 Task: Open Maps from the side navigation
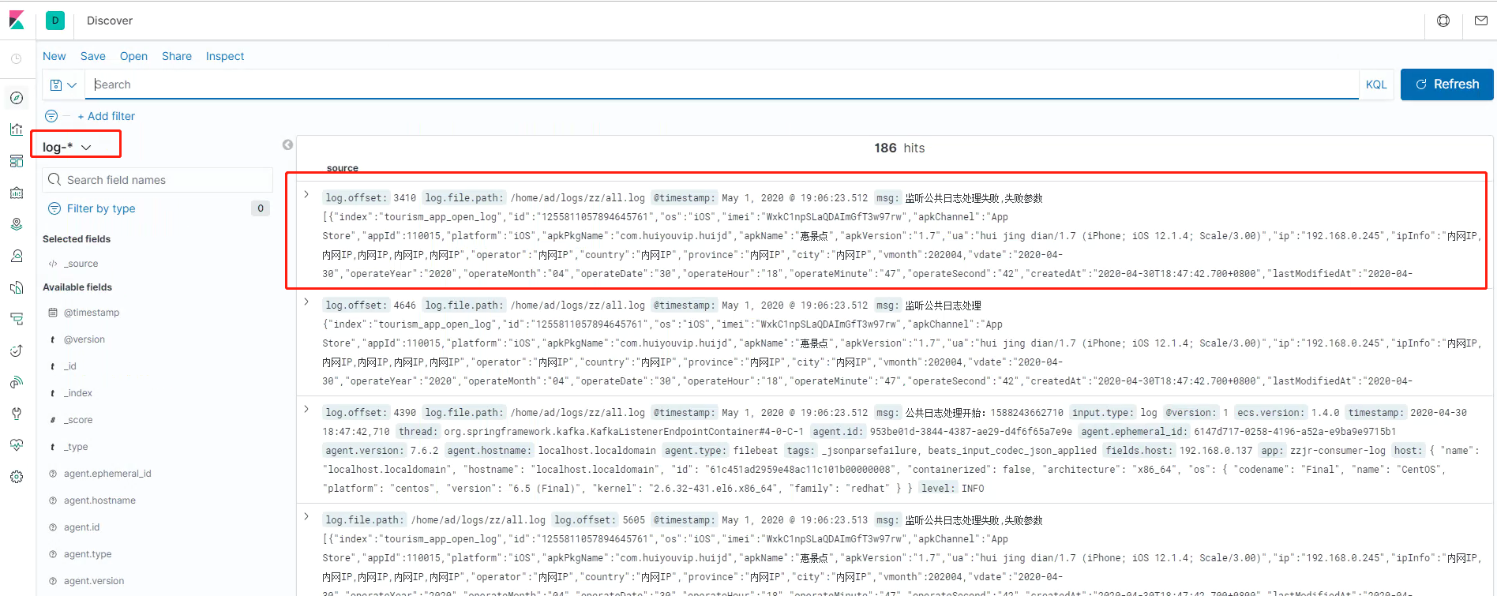pyautogui.click(x=17, y=224)
